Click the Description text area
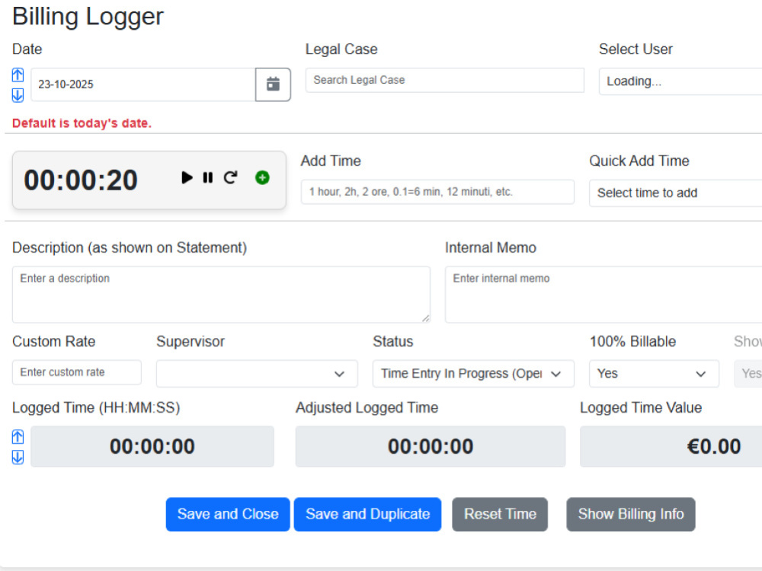 pyautogui.click(x=221, y=294)
